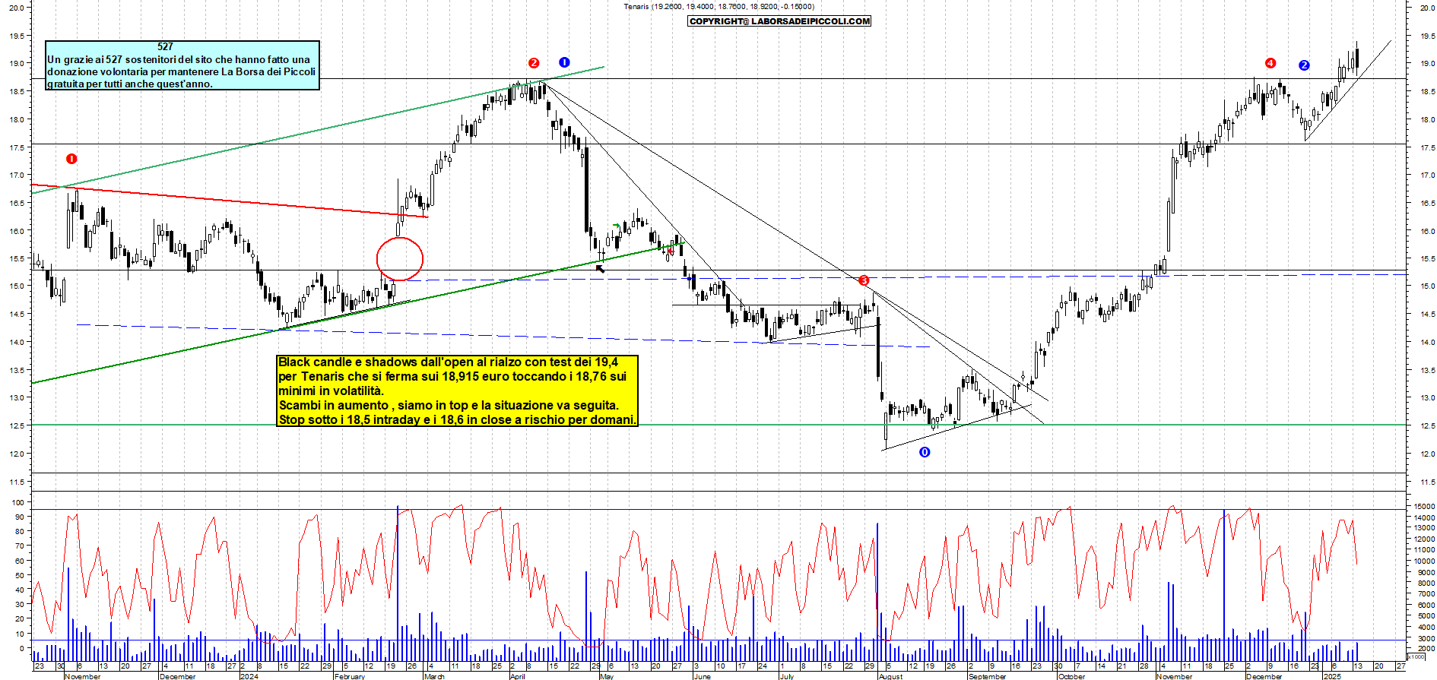Click the horizontal green support line at 12.5
This screenshot has width=1437, height=680.
[718, 425]
